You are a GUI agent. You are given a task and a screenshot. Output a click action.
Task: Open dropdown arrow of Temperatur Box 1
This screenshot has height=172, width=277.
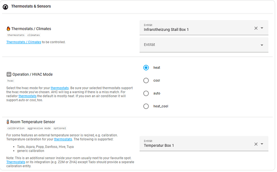point(262,144)
